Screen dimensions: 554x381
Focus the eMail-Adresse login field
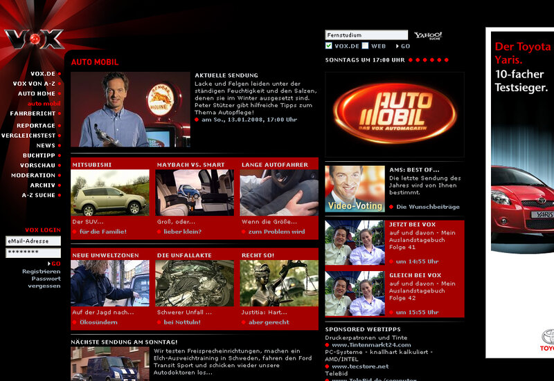33,241
